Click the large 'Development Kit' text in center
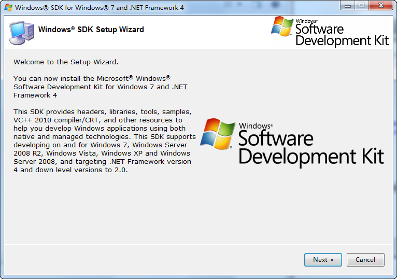Viewport: 397px width, 279px height. click(x=311, y=157)
